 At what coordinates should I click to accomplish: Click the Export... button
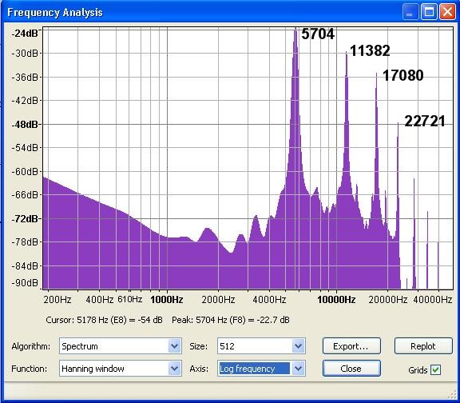[351, 346]
